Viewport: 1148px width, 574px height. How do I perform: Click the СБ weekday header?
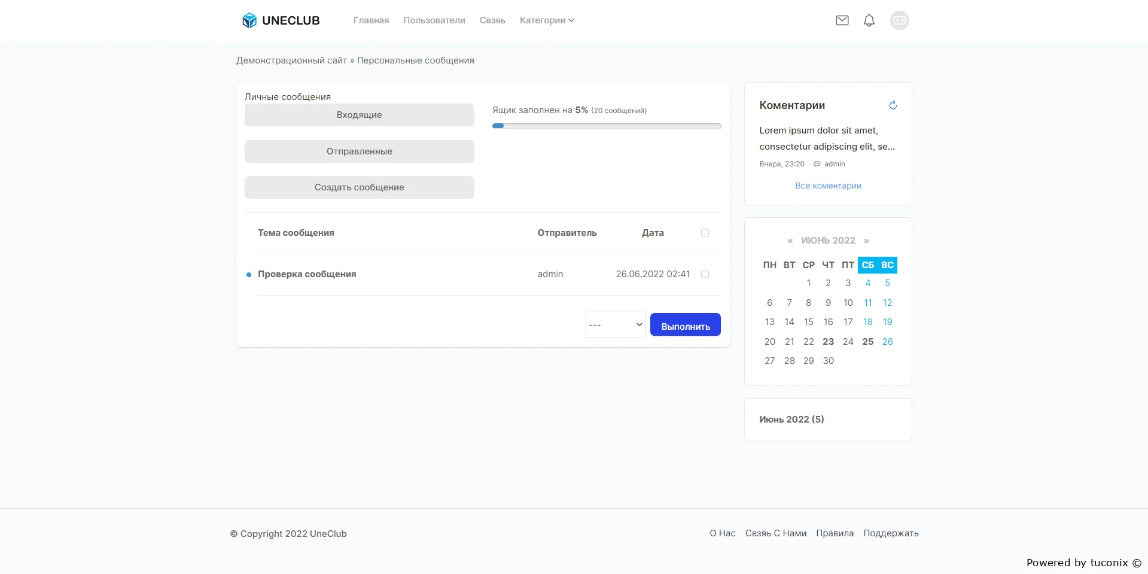[x=868, y=265]
